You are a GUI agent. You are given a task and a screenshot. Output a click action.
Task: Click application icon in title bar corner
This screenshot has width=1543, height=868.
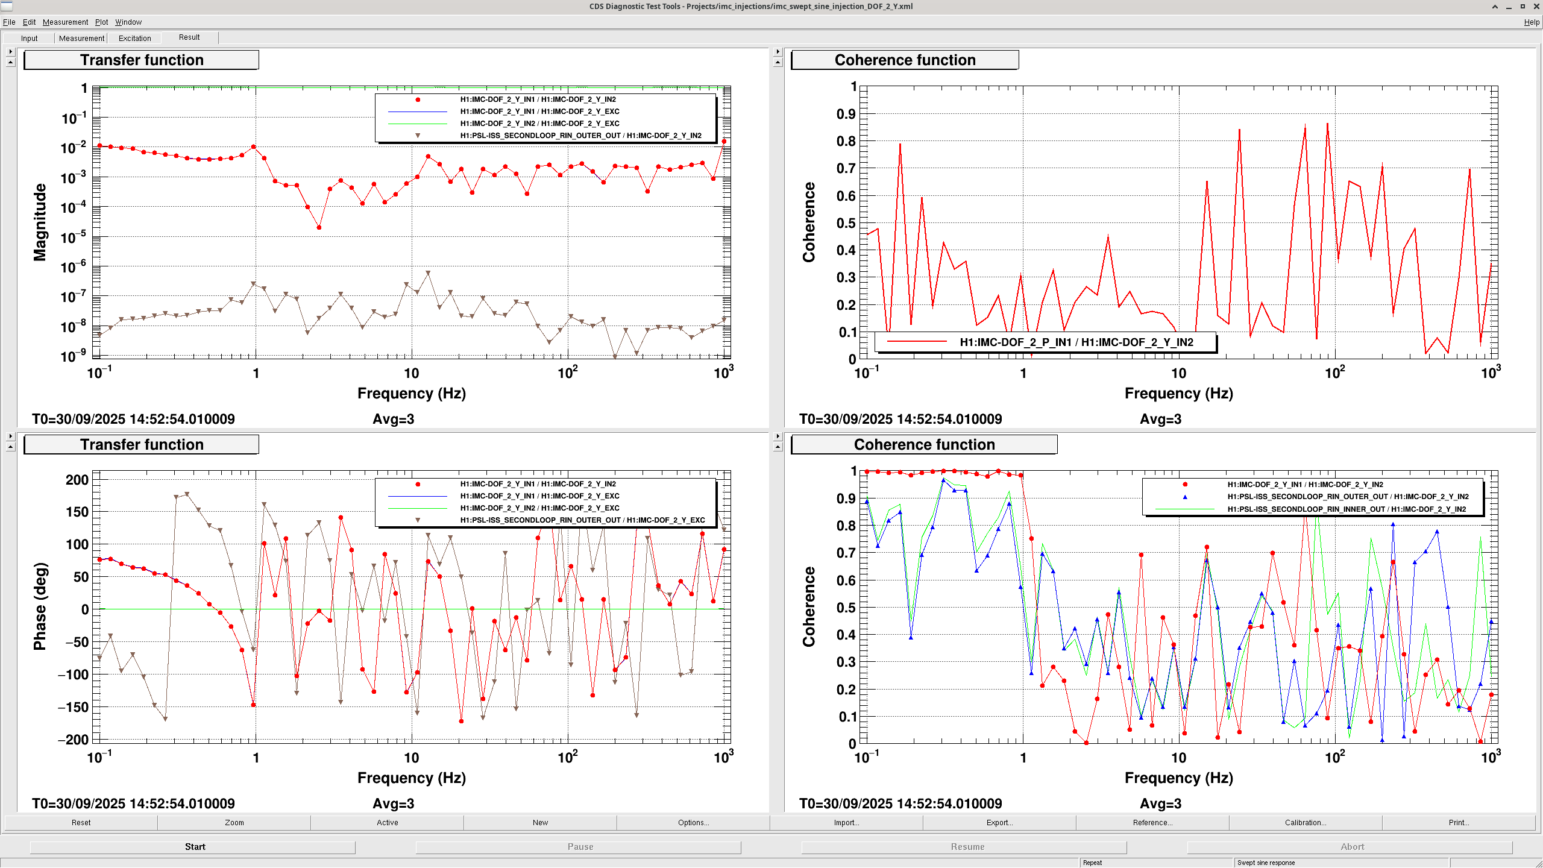(x=7, y=6)
